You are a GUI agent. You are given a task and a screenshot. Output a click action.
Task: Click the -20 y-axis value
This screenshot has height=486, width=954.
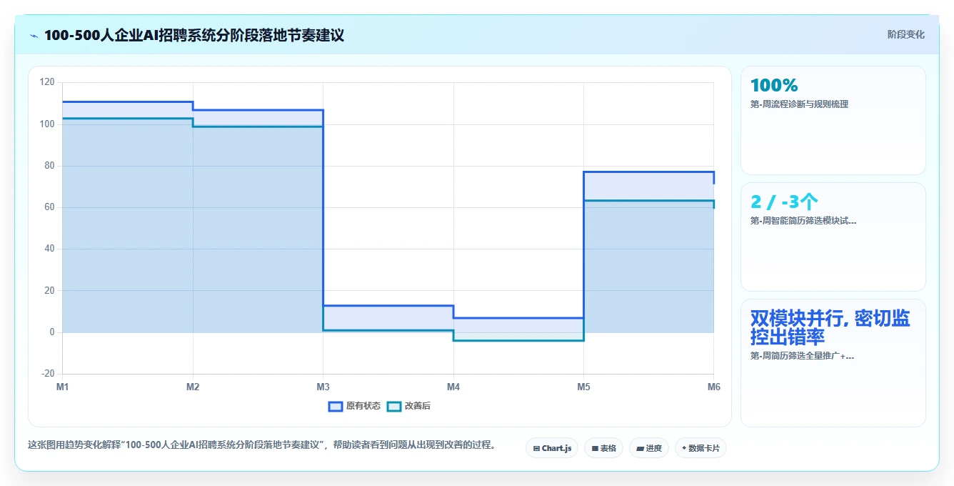coord(49,374)
